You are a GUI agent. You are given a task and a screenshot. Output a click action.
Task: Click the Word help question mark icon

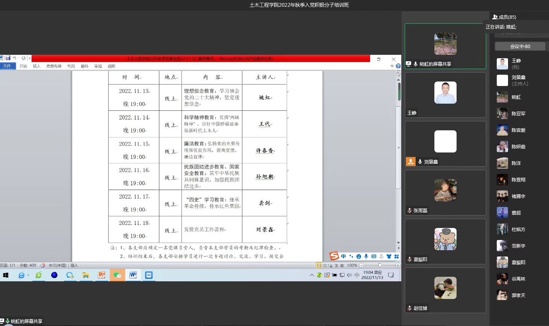(x=398, y=66)
